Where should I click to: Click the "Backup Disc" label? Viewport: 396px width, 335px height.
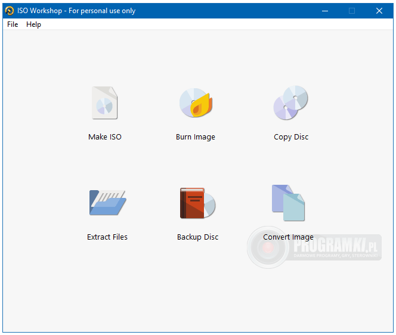click(197, 237)
